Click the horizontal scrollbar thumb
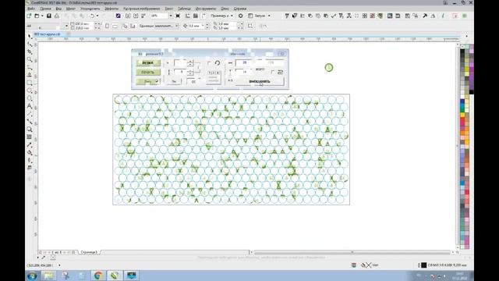This screenshot has height=281, width=499. click(x=352, y=252)
